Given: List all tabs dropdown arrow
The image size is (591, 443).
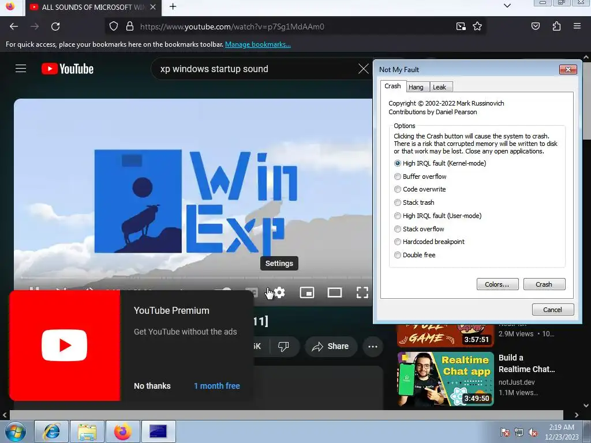Looking at the screenshot, I should (x=507, y=6).
